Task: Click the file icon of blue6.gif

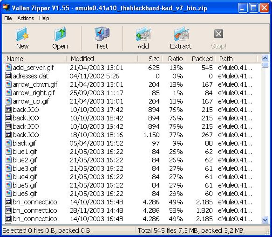Action: click(9, 193)
